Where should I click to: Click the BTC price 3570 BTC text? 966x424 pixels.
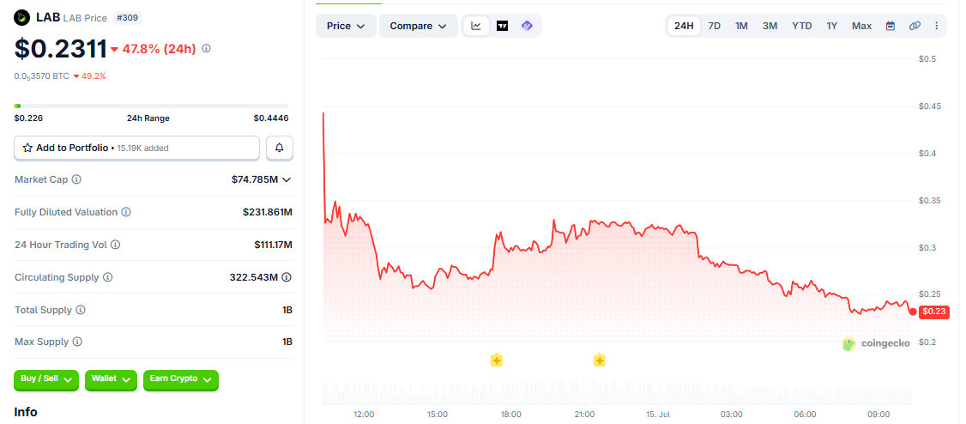click(x=41, y=76)
